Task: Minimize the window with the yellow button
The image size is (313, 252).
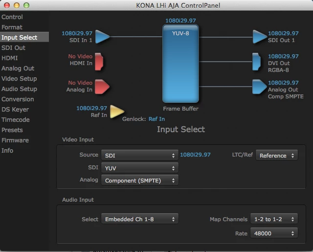Action: (17, 5)
